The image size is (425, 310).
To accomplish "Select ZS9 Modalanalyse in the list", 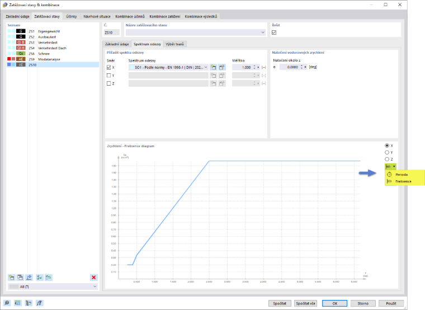I will click(x=53, y=59).
